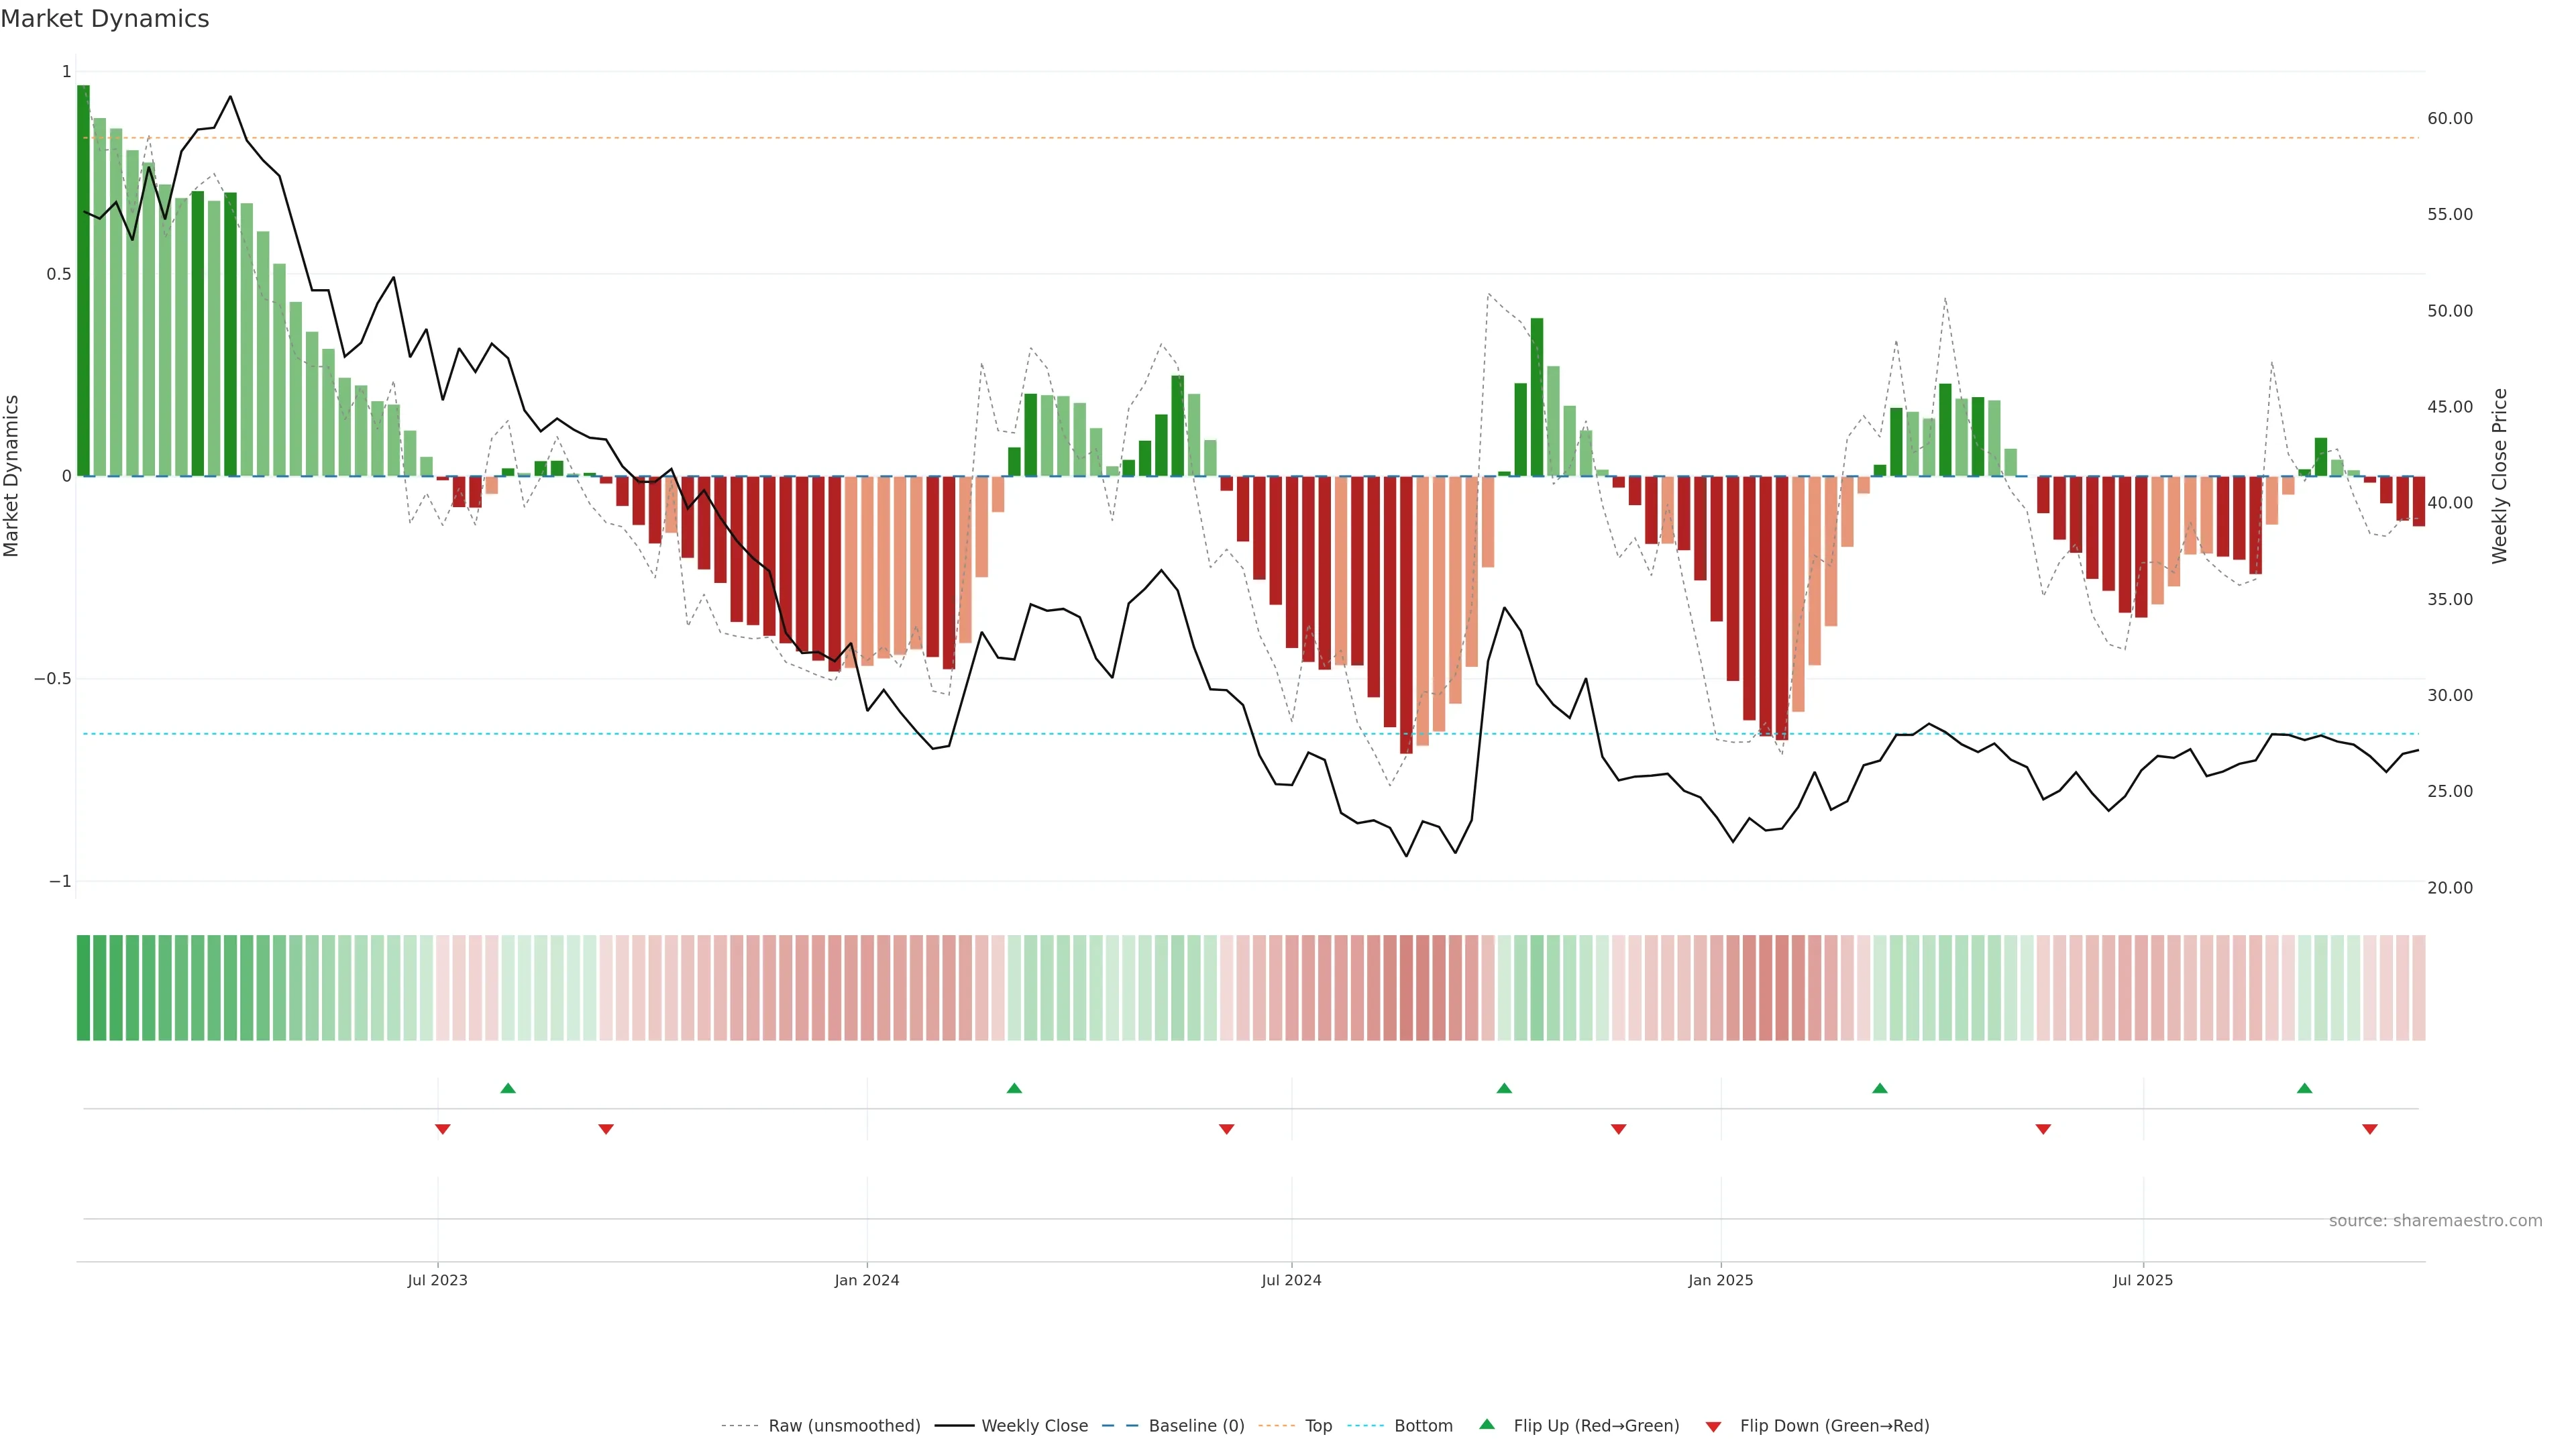Click the green Flip Up triangle in the legend
The height and width of the screenshot is (1449, 2576).
click(x=1487, y=1424)
